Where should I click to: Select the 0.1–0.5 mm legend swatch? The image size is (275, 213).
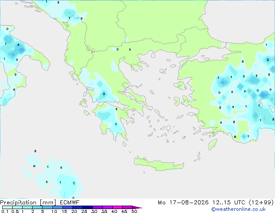[x=7, y=207]
